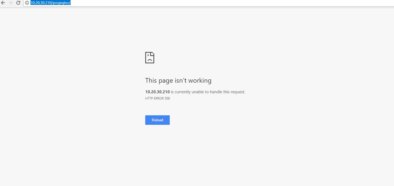394x186 pixels.
Task: Click the grayed-out forward arrow
Action: 11,3
